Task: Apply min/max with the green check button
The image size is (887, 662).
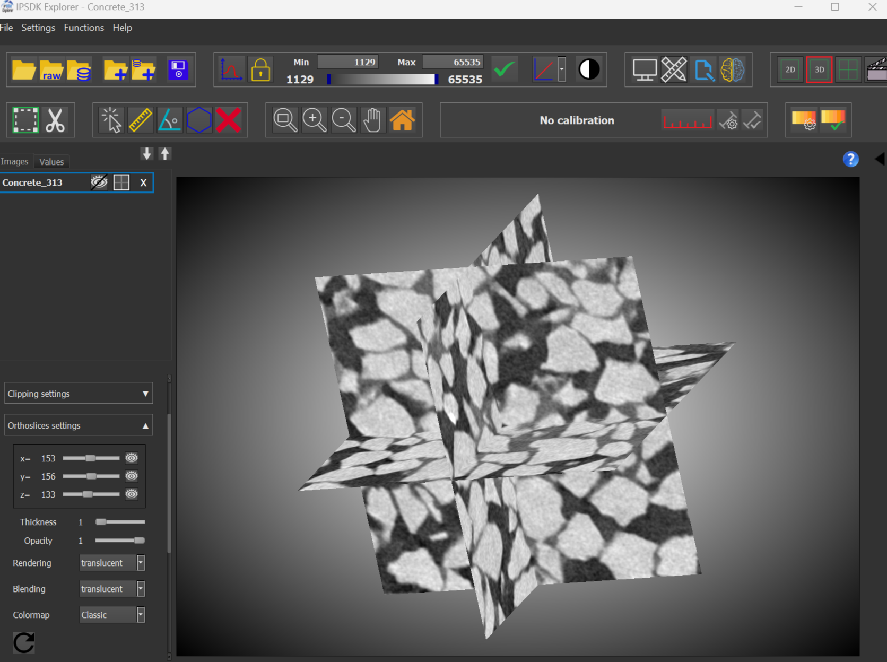Action: point(504,69)
